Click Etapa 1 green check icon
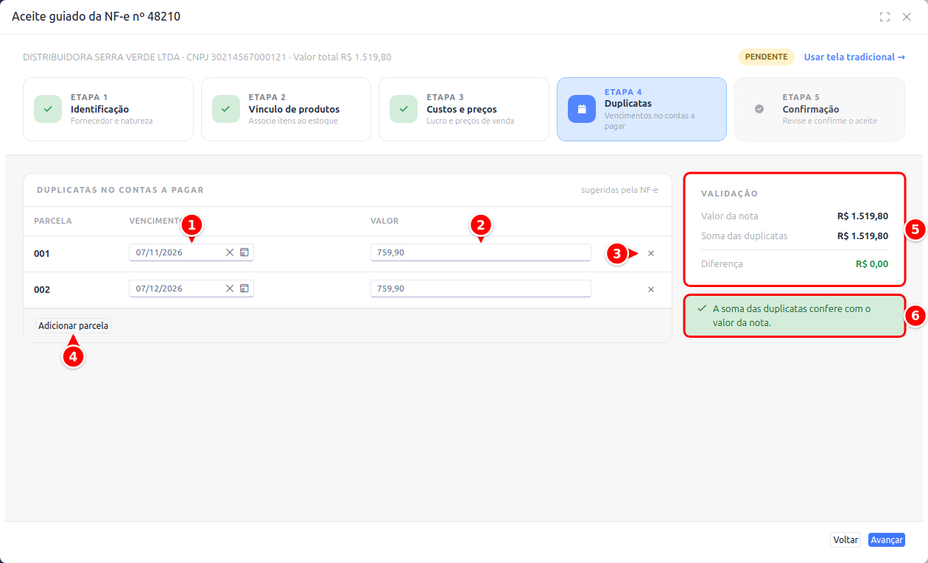928x563 pixels. click(x=48, y=109)
